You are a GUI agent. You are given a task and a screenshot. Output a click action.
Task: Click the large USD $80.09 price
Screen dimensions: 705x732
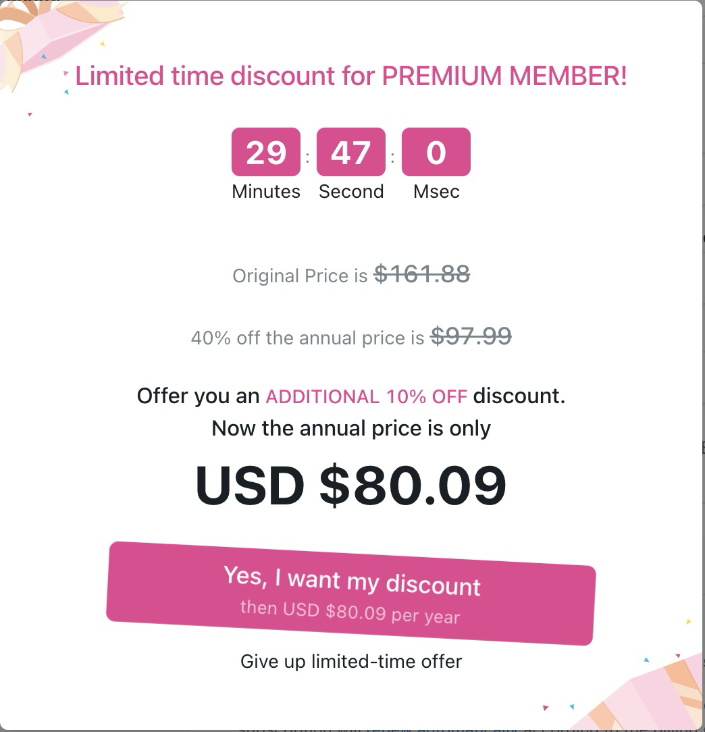tap(351, 485)
